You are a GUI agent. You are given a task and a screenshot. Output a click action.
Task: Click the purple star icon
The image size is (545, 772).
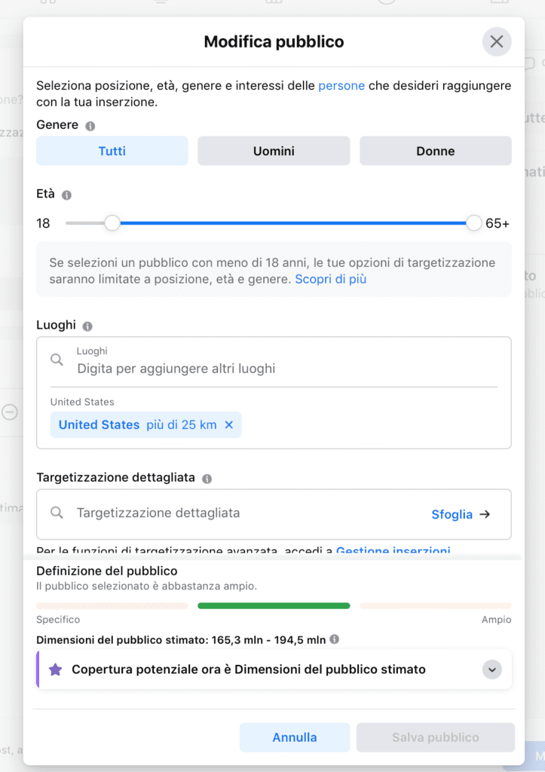click(55, 669)
